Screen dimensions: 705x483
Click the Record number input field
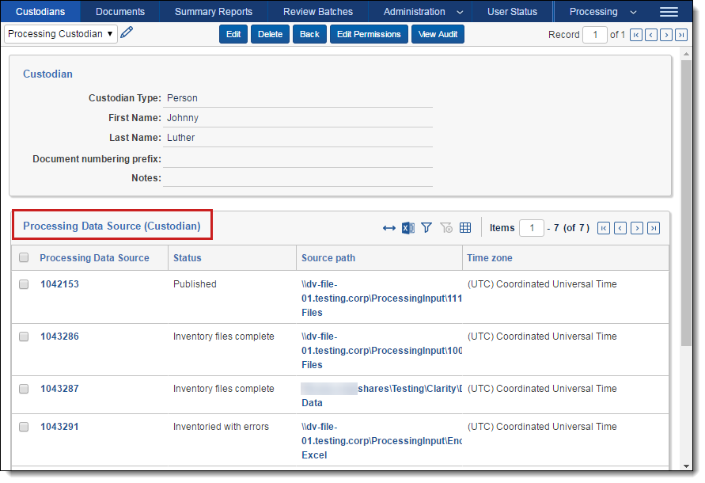click(594, 35)
